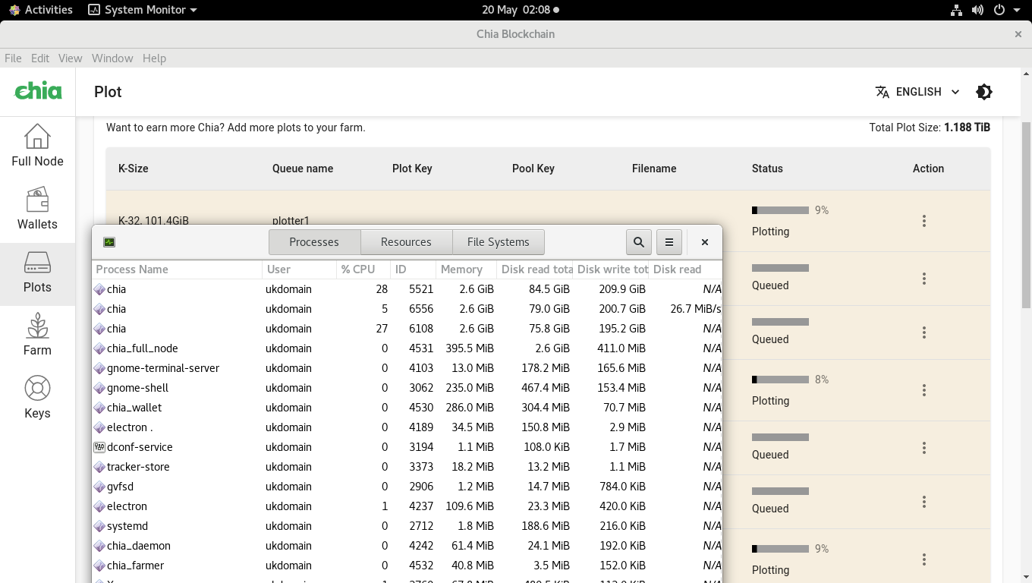The height and width of the screenshot is (583, 1032).
Task: Open the Farm sidebar section
Action: [37, 336]
